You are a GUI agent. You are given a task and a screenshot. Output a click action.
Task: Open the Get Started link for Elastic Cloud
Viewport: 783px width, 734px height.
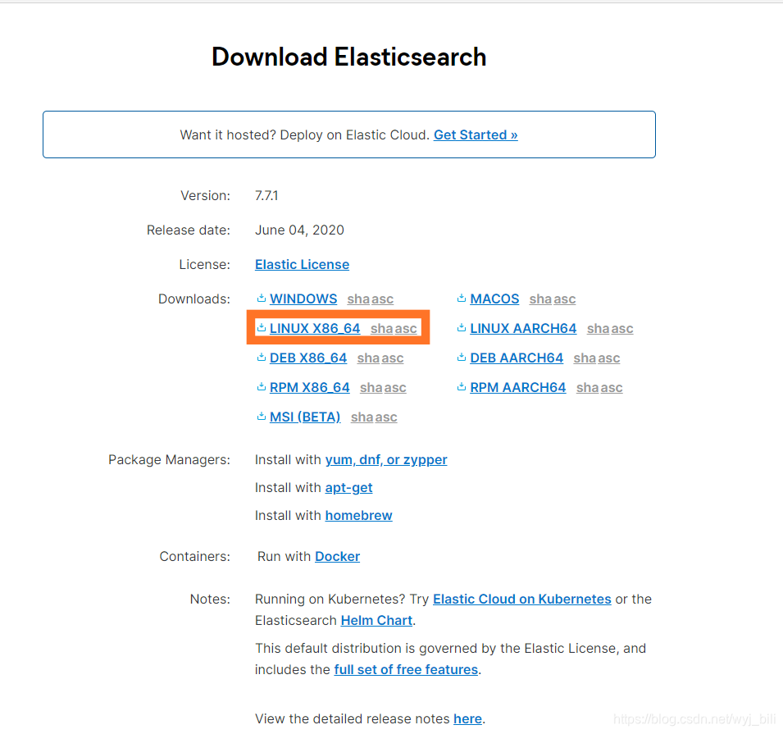476,134
